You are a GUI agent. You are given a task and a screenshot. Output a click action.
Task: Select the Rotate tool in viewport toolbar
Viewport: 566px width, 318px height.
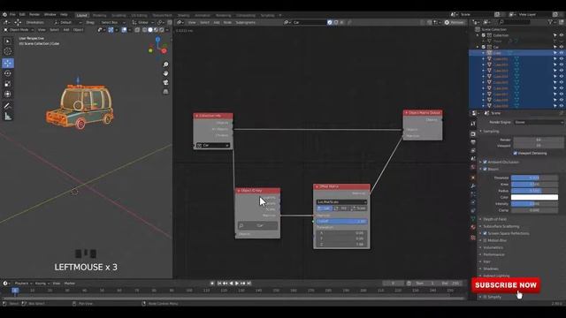pyautogui.click(x=8, y=73)
